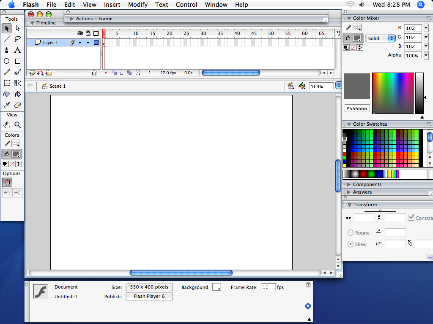Expand the Answers panel

click(x=349, y=192)
